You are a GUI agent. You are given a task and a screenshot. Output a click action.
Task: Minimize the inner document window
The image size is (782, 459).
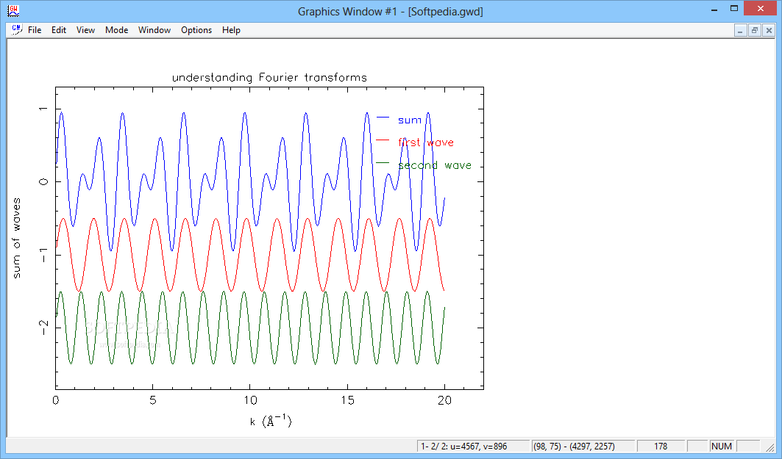point(741,31)
